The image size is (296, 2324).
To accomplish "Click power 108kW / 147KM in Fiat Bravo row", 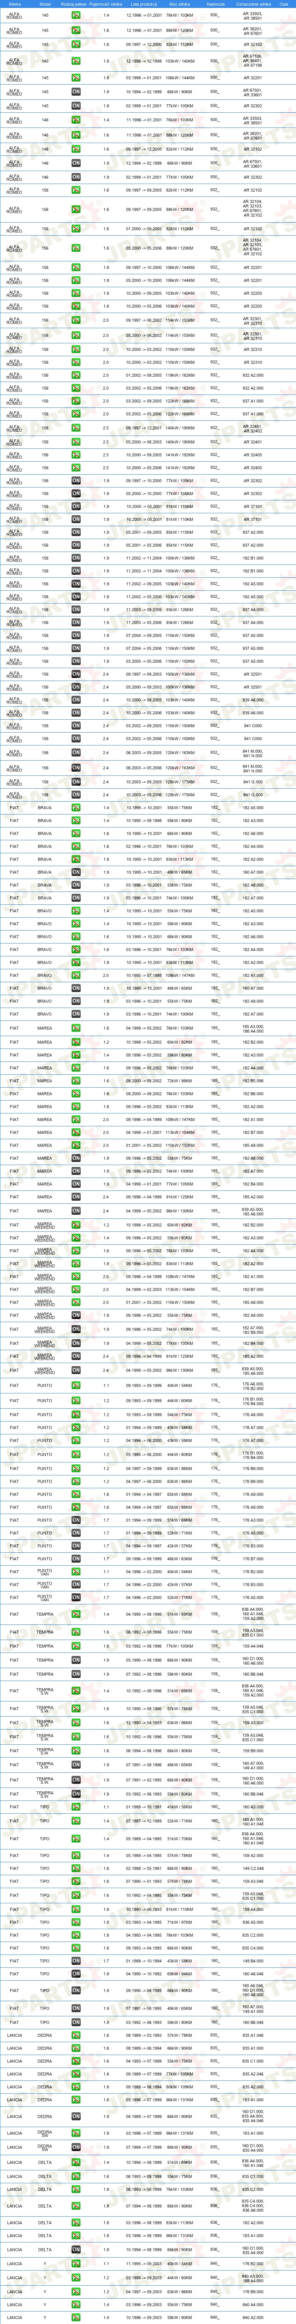I will (x=180, y=975).
